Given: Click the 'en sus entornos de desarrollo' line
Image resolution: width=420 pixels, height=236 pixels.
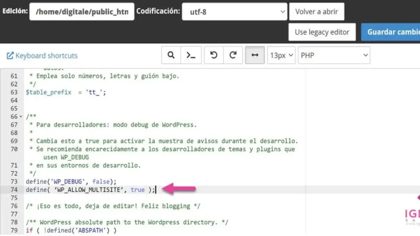Looking at the screenshot, I should (85, 165).
